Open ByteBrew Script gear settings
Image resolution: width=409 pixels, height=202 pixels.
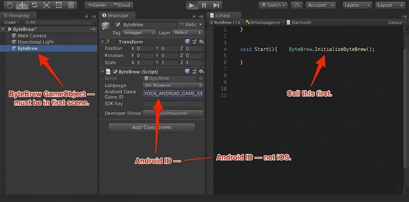[x=201, y=71]
